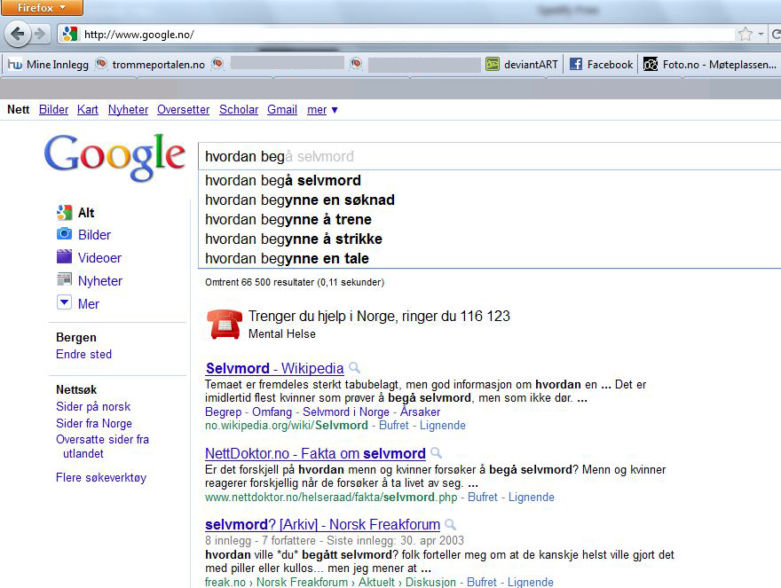Open the Firefox application menu button
This screenshot has width=781, height=588.
coord(42,7)
